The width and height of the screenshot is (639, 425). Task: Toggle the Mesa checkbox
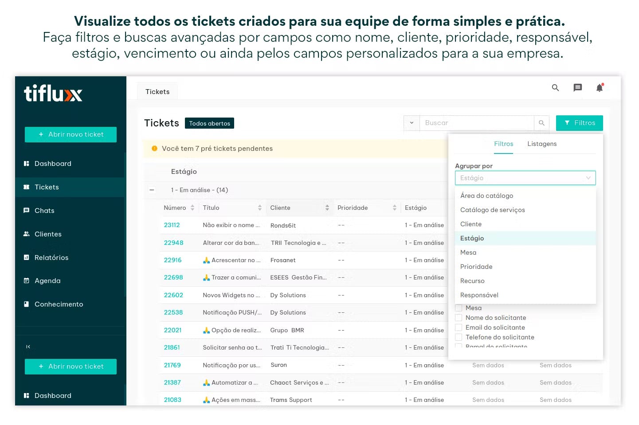(x=459, y=308)
